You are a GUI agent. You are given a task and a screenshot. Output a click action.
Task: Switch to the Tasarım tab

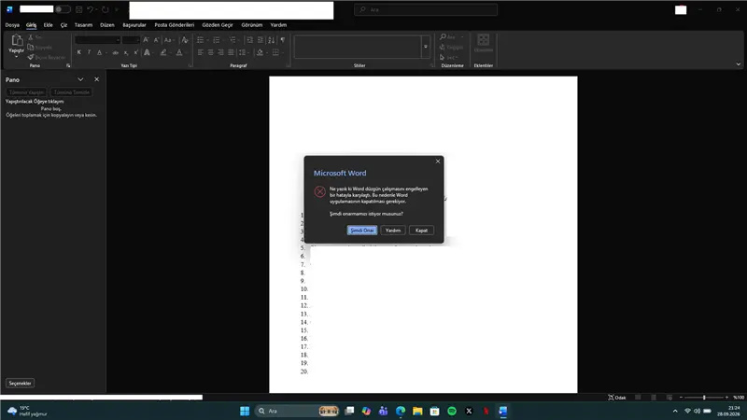(83, 25)
